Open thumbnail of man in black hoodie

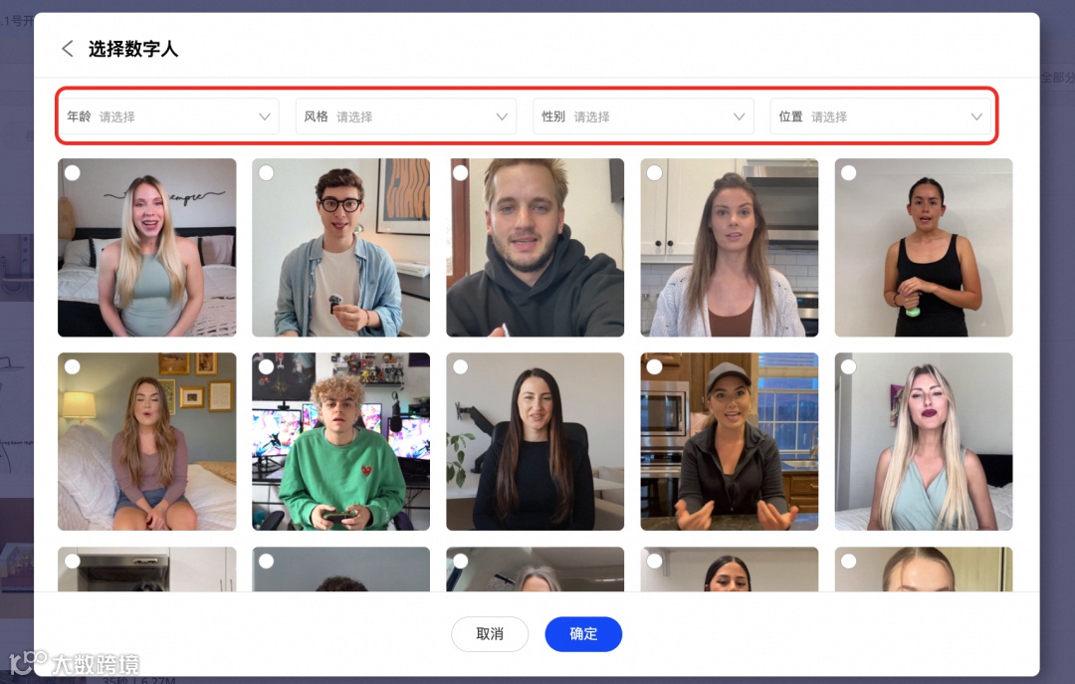coord(535,248)
